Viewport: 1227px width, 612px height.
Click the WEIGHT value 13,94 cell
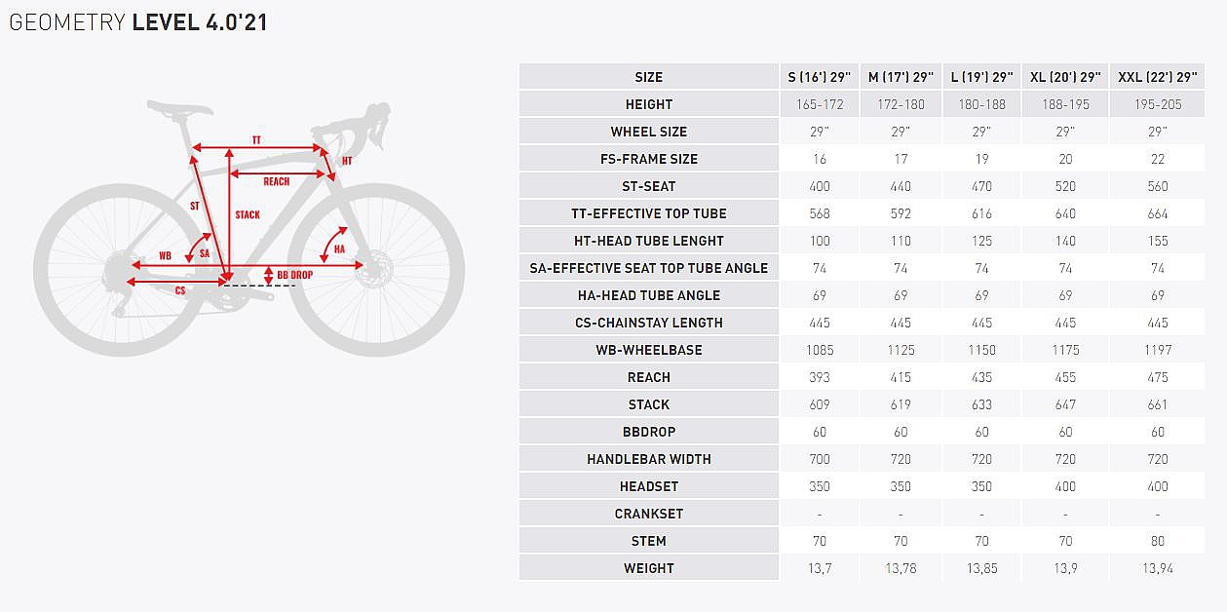click(1158, 568)
